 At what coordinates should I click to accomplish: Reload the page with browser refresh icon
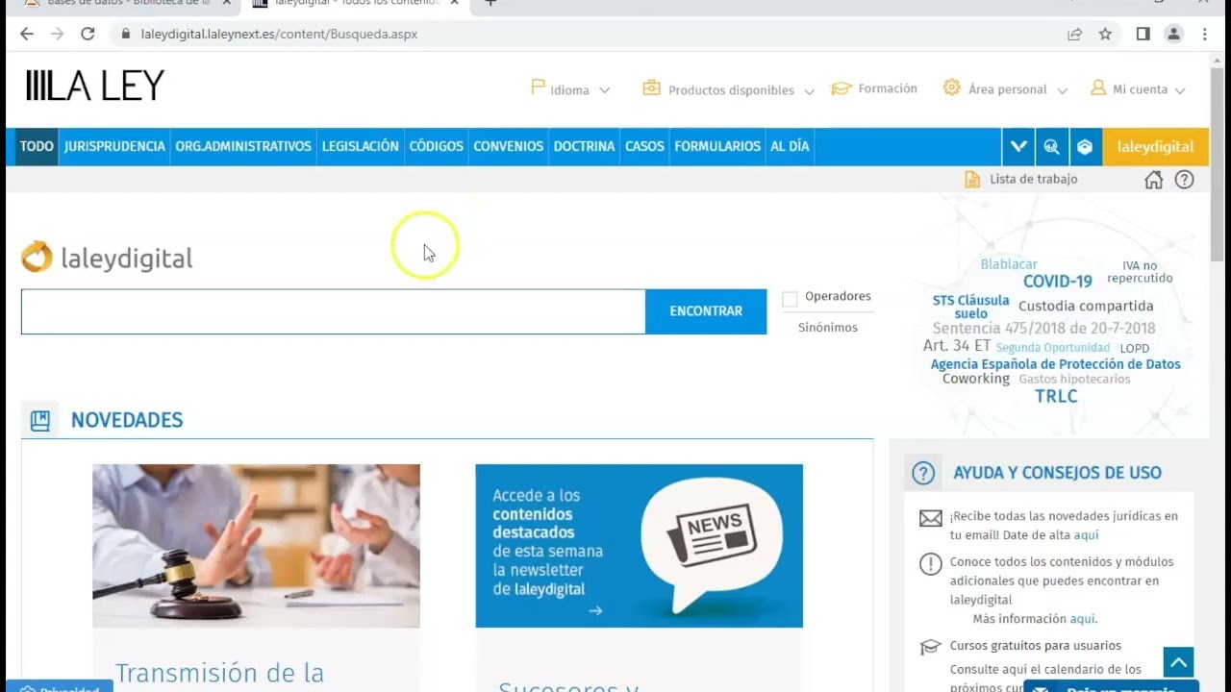[x=88, y=34]
